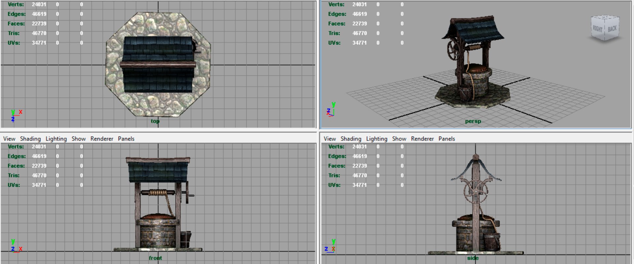Screen dimensions: 634x264
Task: Select the crank wheel in the side viewport
Action: click(475, 192)
